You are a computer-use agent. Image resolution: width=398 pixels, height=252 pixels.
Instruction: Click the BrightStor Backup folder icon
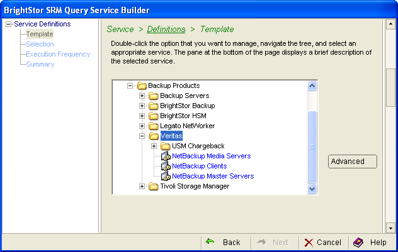coord(154,106)
